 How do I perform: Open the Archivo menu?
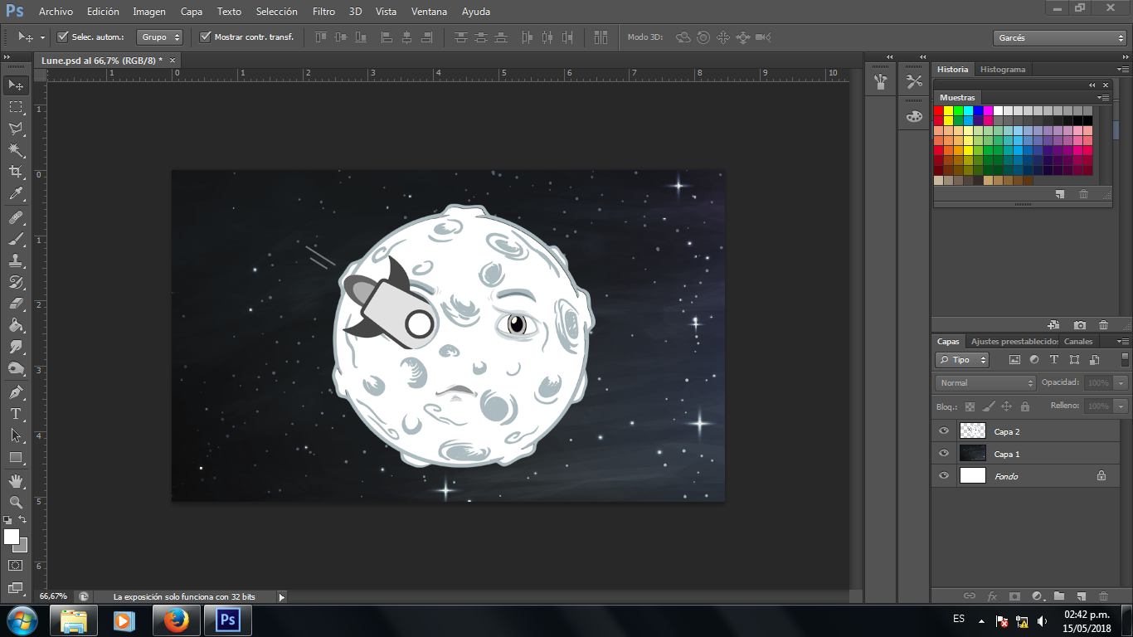point(56,12)
